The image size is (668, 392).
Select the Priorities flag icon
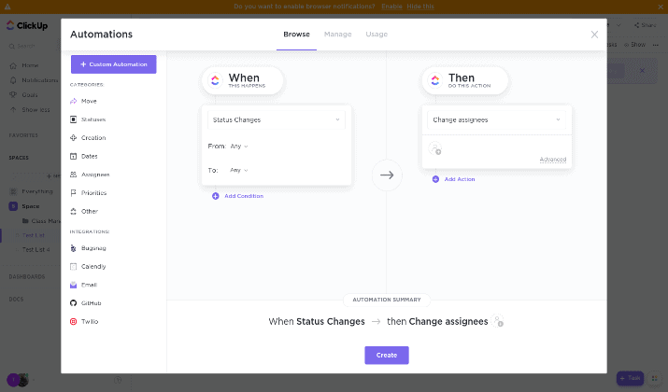click(x=73, y=193)
